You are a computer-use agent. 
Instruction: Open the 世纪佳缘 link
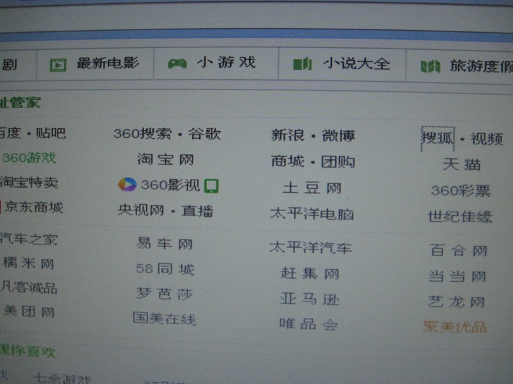(460, 217)
